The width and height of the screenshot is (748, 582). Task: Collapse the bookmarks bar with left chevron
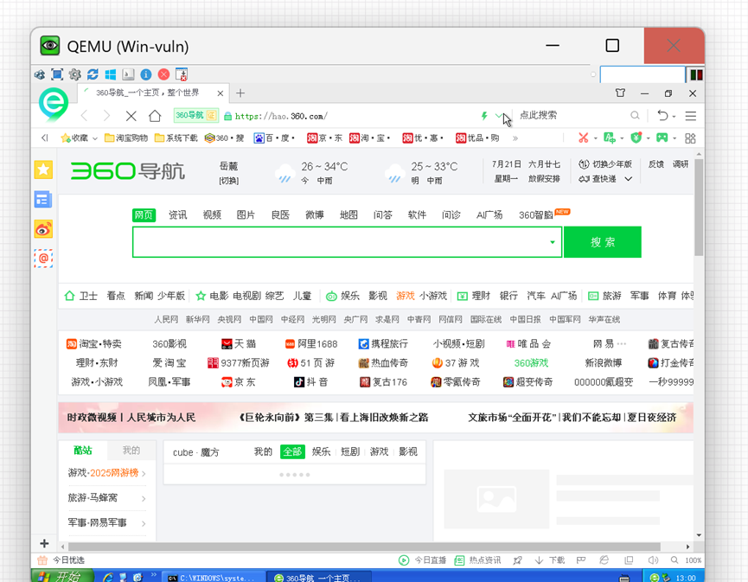[x=44, y=138]
